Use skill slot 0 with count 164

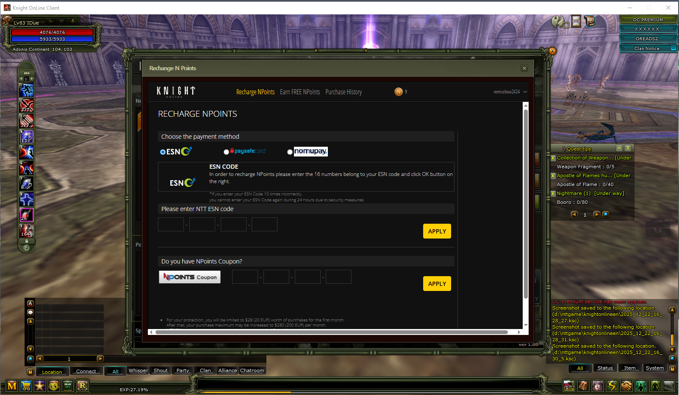pos(26,230)
